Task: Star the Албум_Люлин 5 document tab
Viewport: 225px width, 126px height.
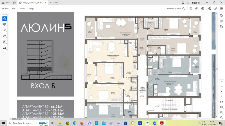Action: [20, 3]
